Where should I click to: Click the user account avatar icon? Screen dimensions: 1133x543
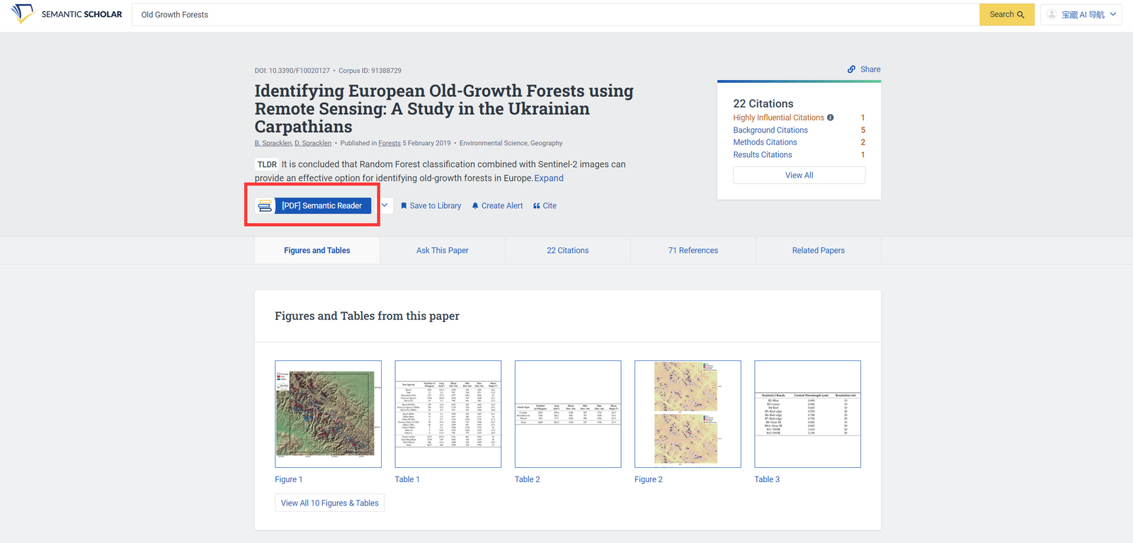[x=1052, y=14]
